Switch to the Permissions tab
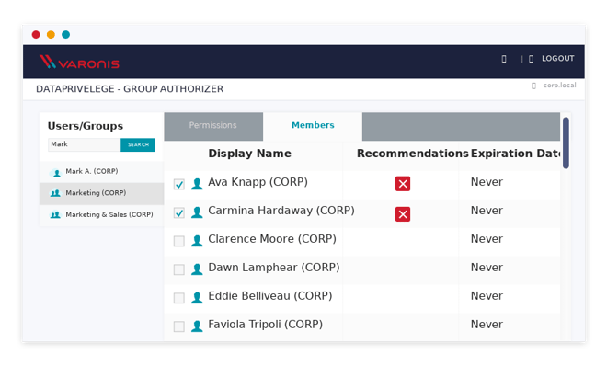 [x=213, y=126]
